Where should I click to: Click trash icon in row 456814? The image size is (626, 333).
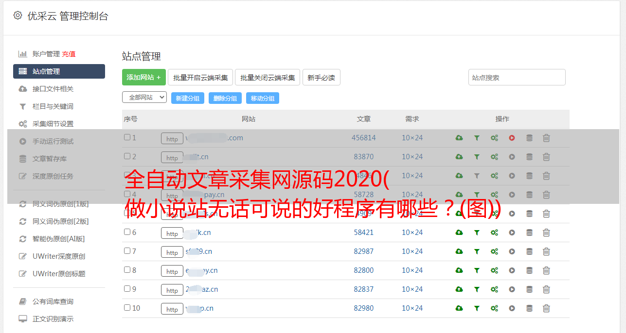(546, 138)
